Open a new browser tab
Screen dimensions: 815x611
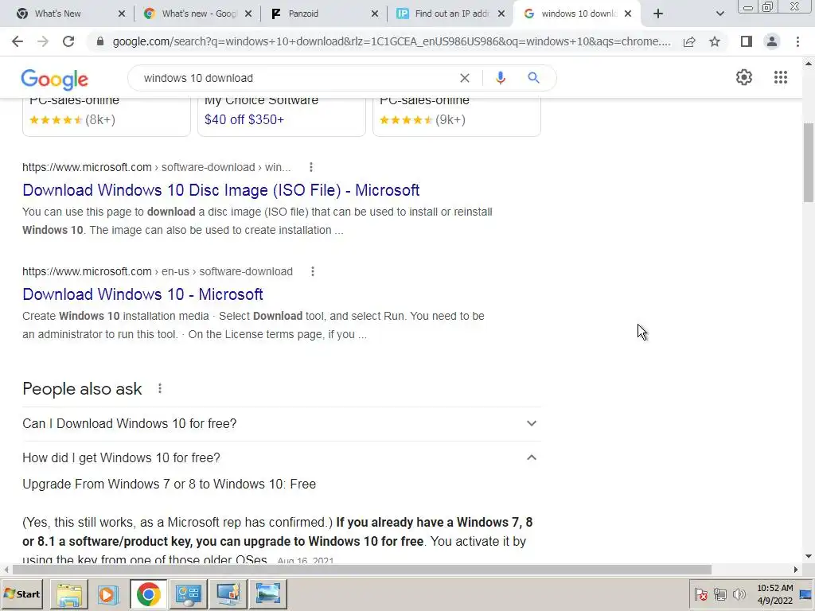pos(658,14)
